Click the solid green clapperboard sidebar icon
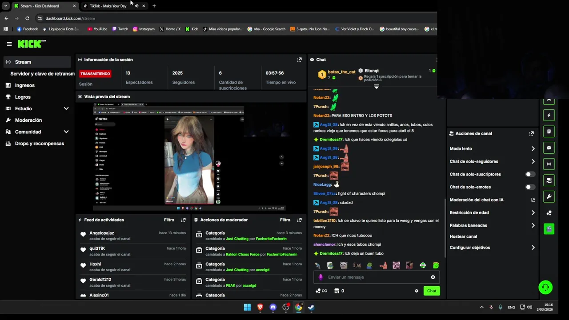Screen dimensions: 569x320 [549, 229]
